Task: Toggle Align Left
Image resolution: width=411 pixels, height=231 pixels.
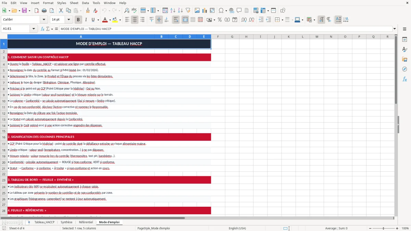Action: tap(127, 20)
